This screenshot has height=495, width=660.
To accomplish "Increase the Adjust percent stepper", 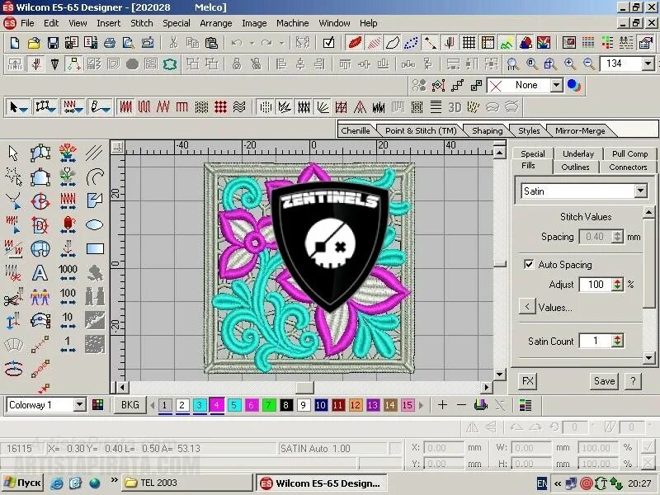I will [x=617, y=281].
